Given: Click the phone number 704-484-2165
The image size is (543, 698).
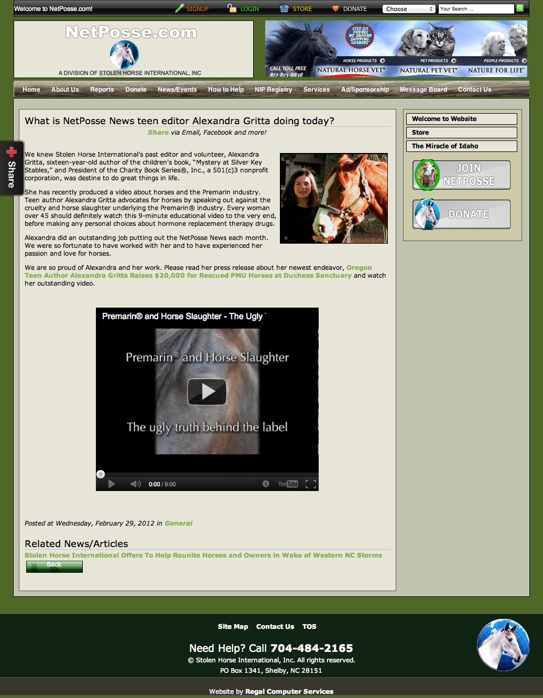Looking at the screenshot, I should point(312,648).
